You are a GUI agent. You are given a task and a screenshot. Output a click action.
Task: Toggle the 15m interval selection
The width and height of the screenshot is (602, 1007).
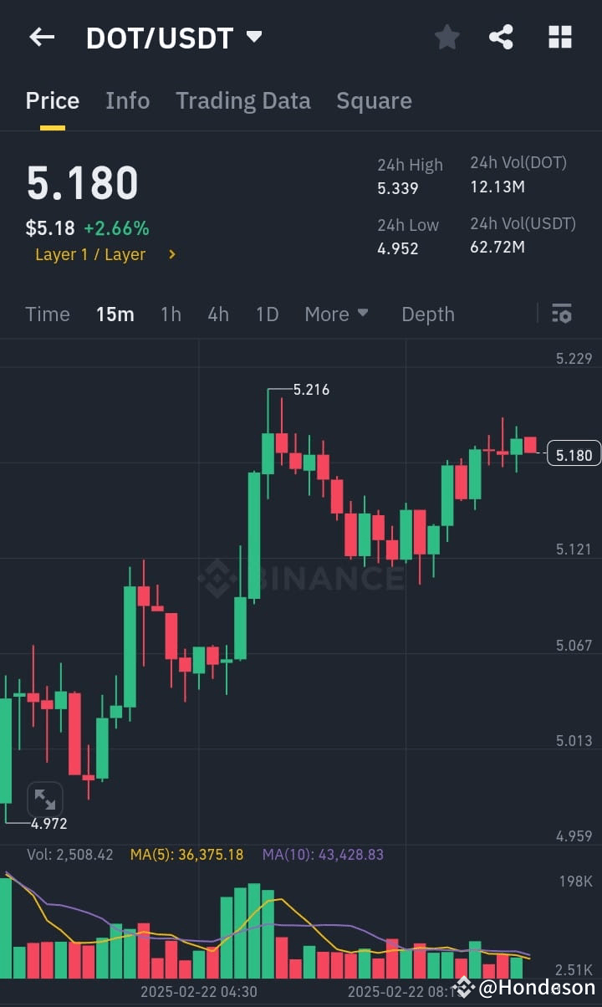click(x=115, y=314)
